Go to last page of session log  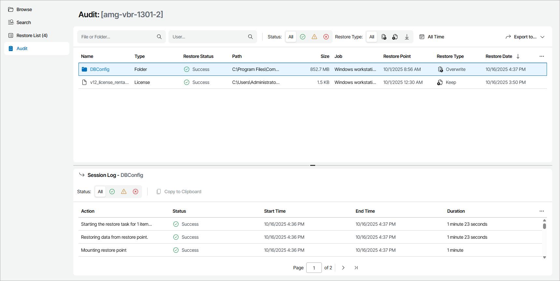(x=356, y=268)
